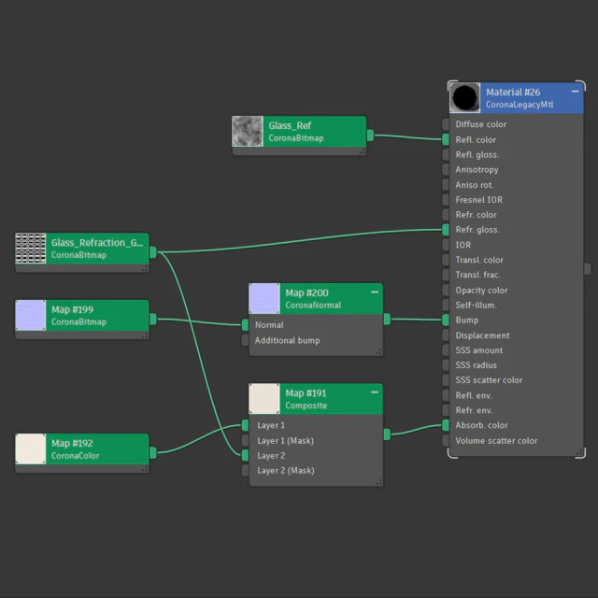Click the Normal input socket on Map #200
The height and width of the screenshot is (598, 598).
click(245, 325)
